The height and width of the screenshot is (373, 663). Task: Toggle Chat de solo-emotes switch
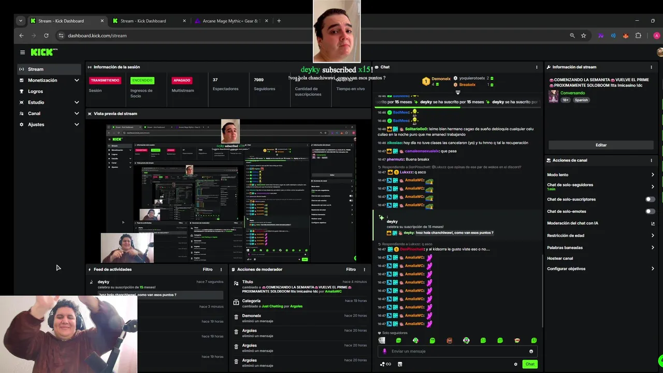click(x=650, y=211)
